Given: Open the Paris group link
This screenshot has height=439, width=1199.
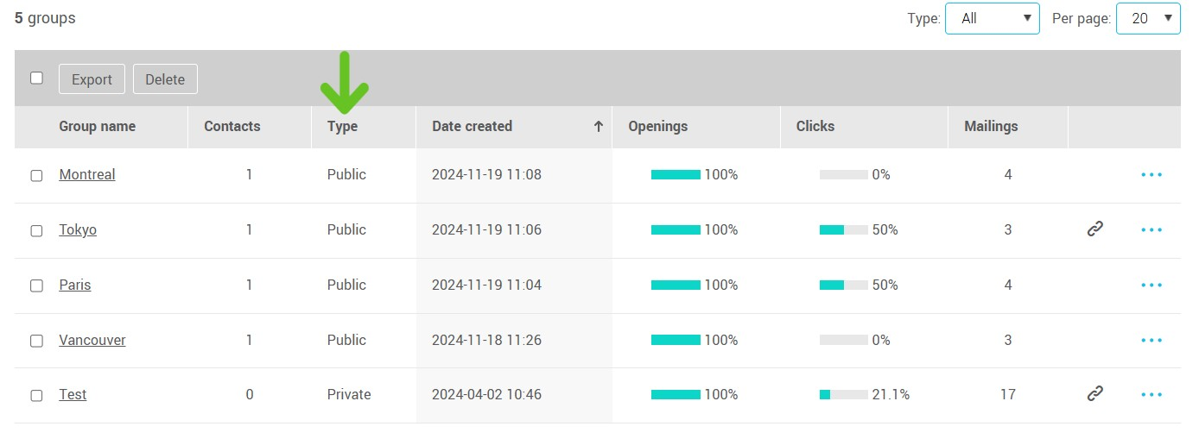Looking at the screenshot, I should pyautogui.click(x=75, y=285).
